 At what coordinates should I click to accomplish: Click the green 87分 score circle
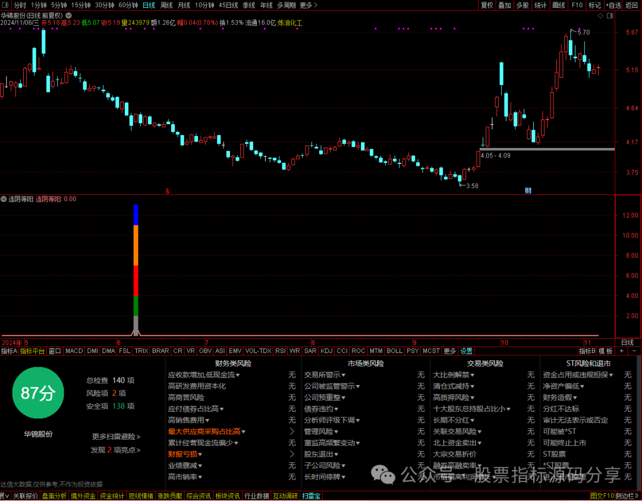point(38,393)
